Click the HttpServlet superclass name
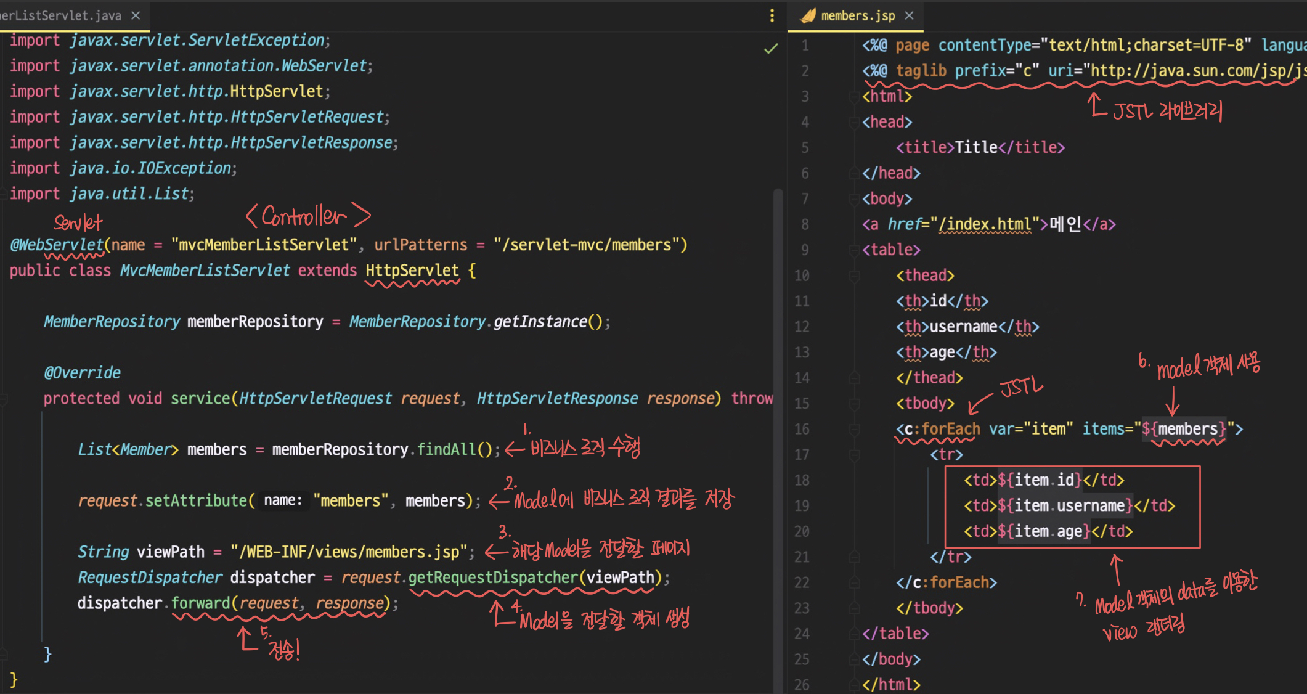Viewport: 1307px width, 694px height. point(412,271)
